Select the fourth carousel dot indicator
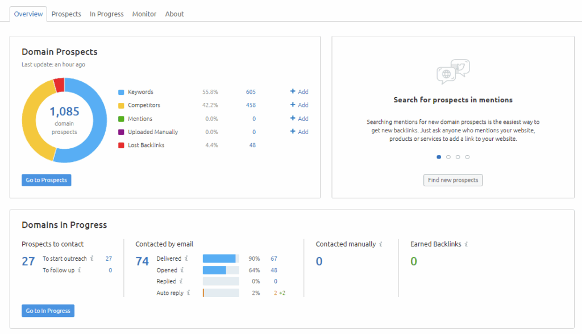This screenshot has height=334, width=582. coord(467,157)
